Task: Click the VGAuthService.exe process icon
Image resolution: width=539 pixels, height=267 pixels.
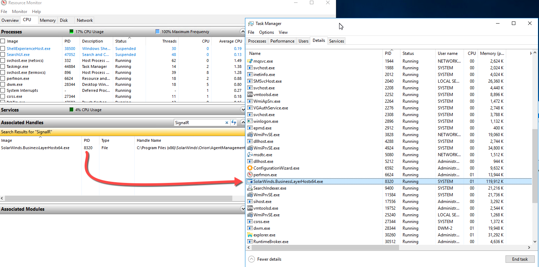Action: click(250, 108)
